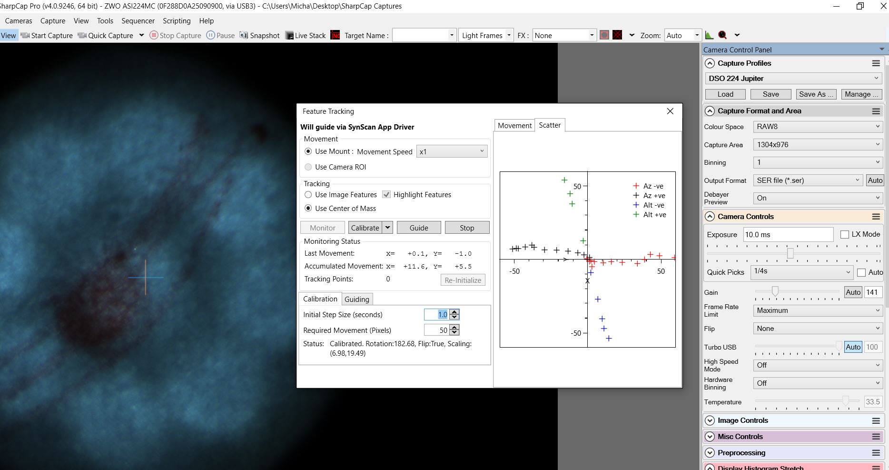Open the Tools menu
This screenshot has height=470, width=889.
105,21
